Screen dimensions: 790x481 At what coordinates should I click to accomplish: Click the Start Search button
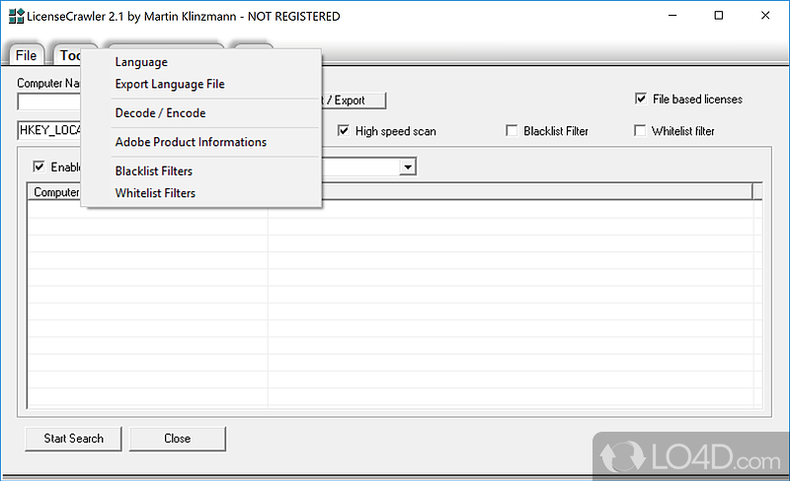pos(73,439)
